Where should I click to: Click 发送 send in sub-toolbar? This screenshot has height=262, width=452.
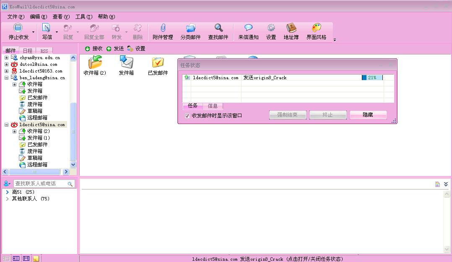point(115,49)
